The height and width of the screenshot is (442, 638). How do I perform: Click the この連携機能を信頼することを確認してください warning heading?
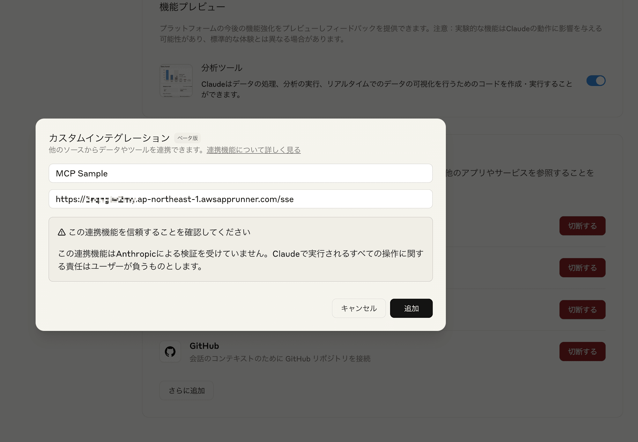[x=159, y=232]
